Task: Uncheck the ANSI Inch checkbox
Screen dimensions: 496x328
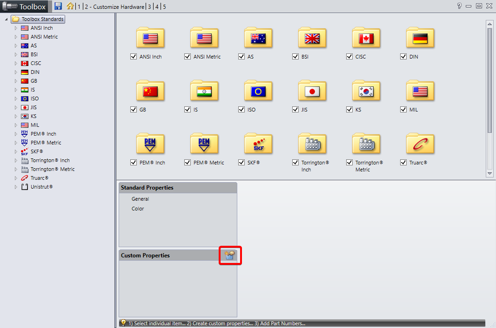Action: (x=134, y=56)
